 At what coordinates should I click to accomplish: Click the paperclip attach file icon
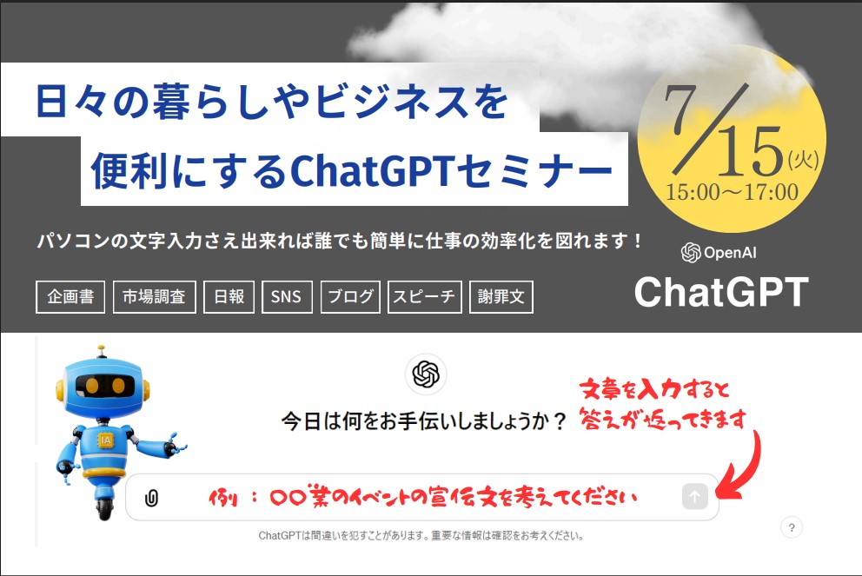(151, 498)
